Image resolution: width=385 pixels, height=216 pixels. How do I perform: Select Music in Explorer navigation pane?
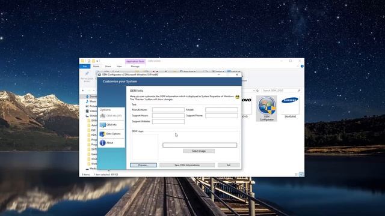pos(91,101)
